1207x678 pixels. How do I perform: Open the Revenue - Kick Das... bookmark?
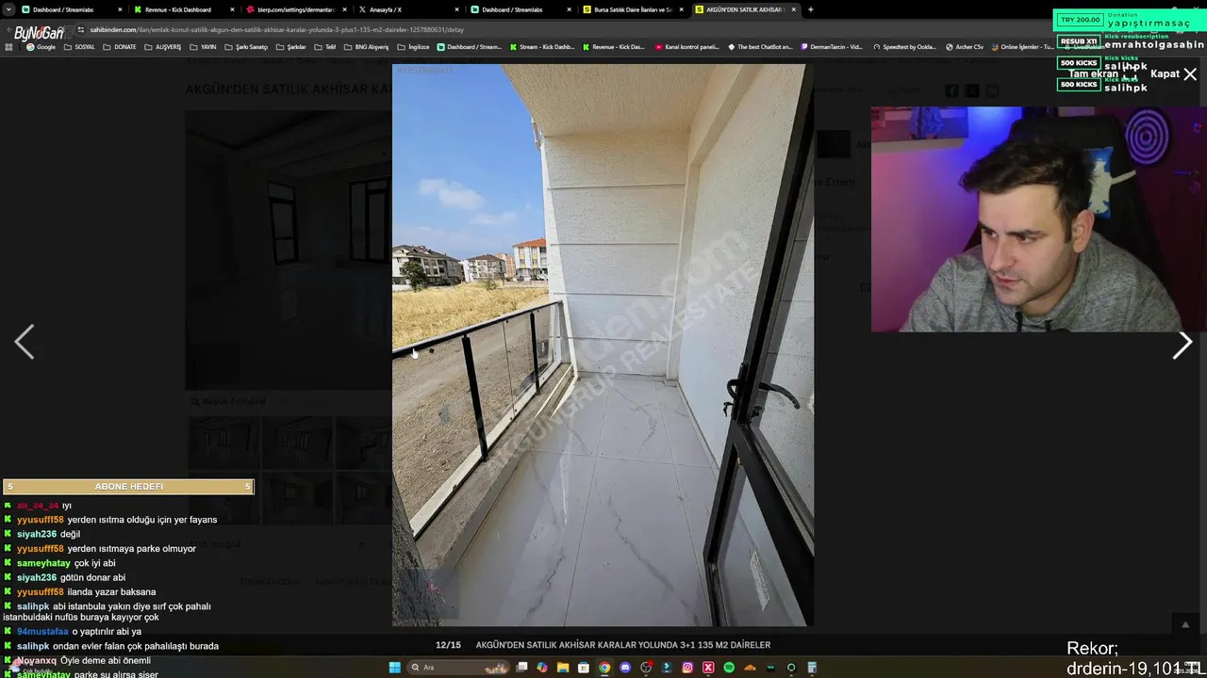click(614, 47)
